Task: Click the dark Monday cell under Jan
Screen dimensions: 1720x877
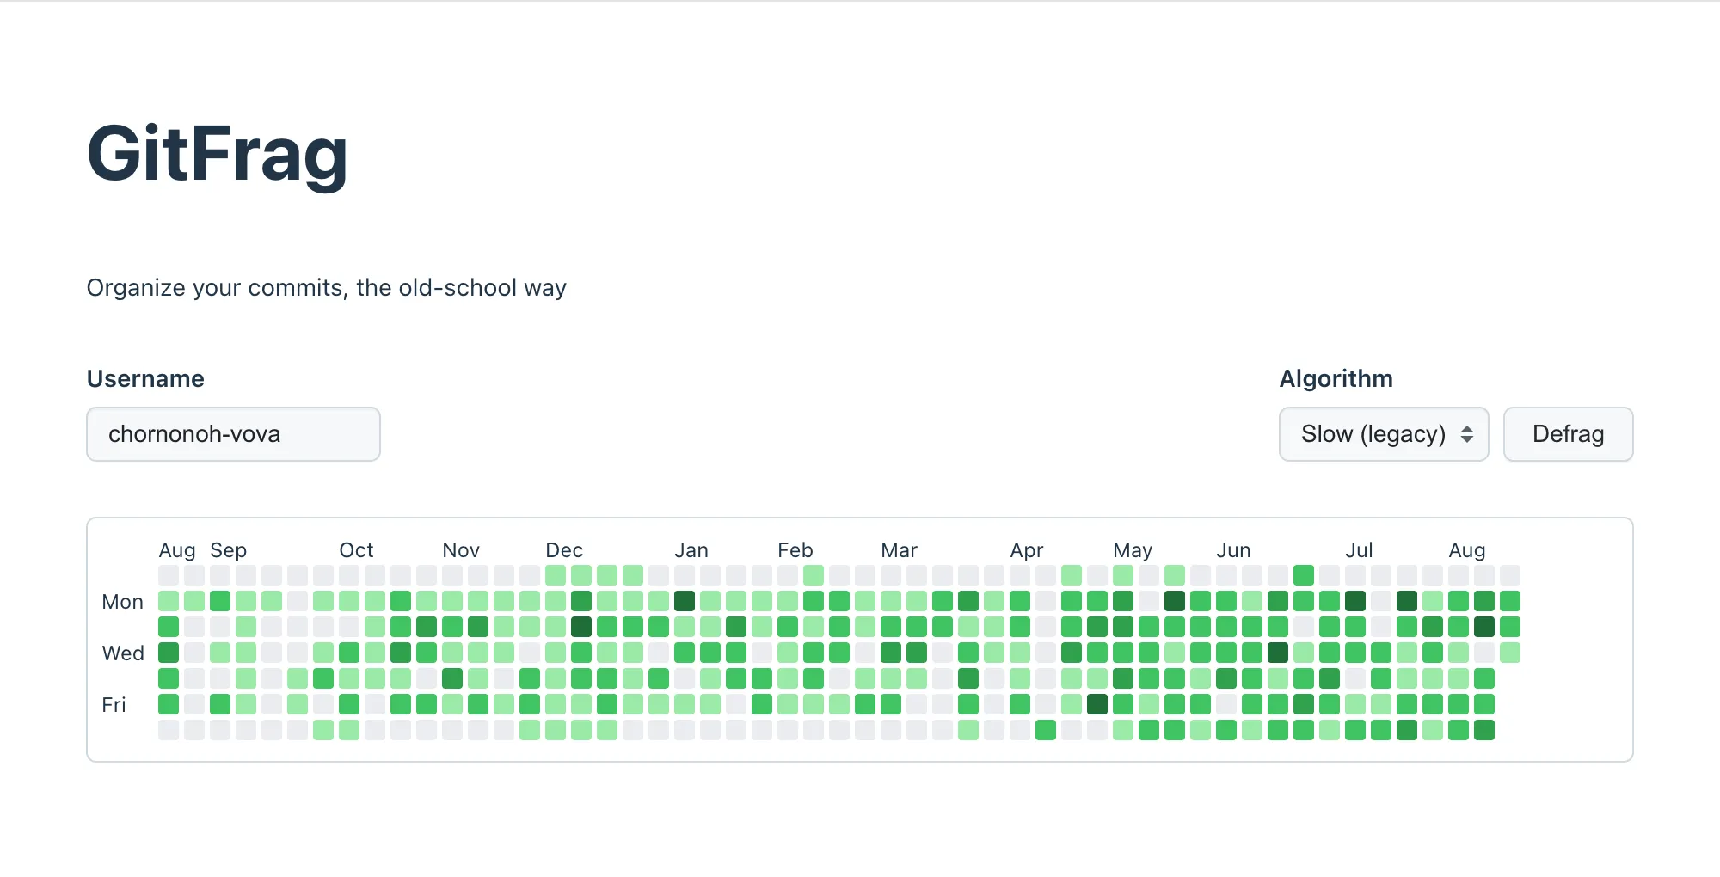Action: pos(685,601)
